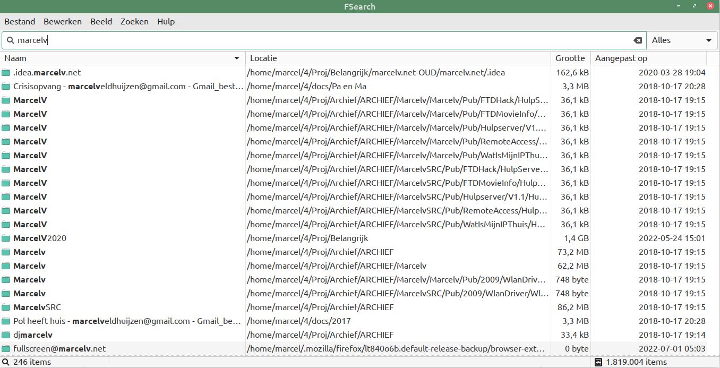
Task: Open the Bestand menu
Action: (x=20, y=22)
